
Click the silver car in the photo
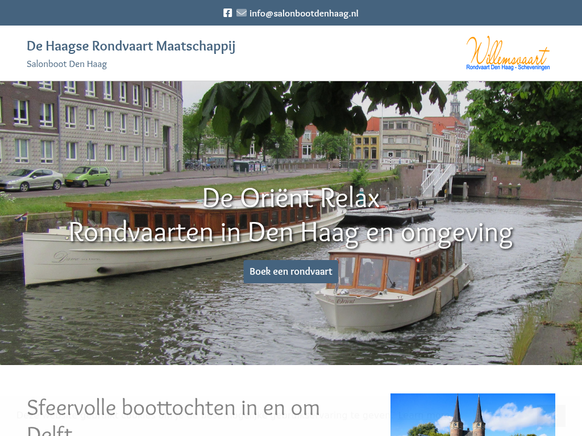[31, 179]
